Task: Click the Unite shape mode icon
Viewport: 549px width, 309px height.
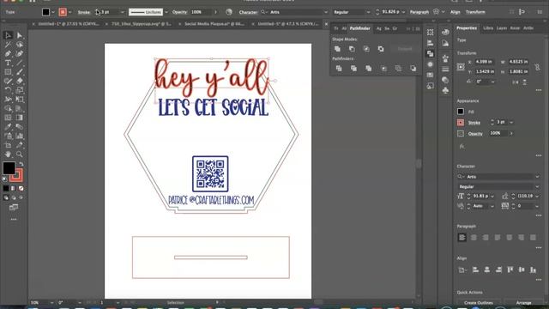Action: pyautogui.click(x=337, y=49)
